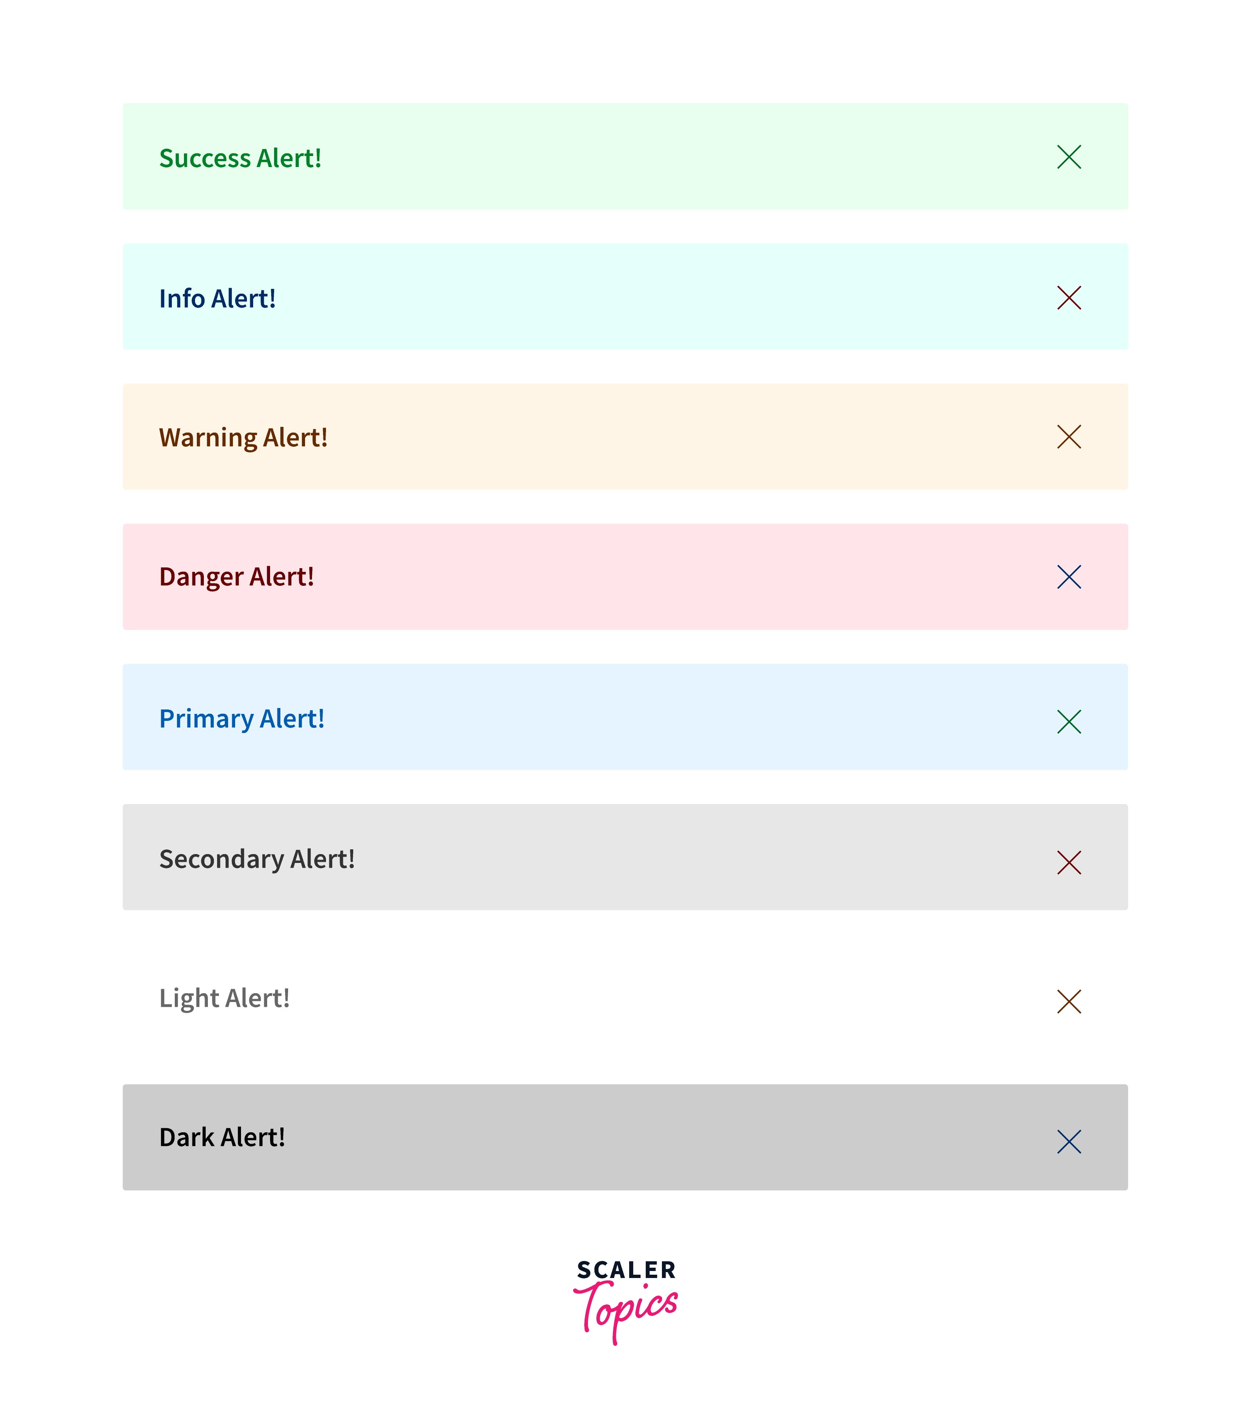This screenshot has width=1251, height=1416.
Task: Dismiss the Warning Alert using its X icon
Action: 1069,437
